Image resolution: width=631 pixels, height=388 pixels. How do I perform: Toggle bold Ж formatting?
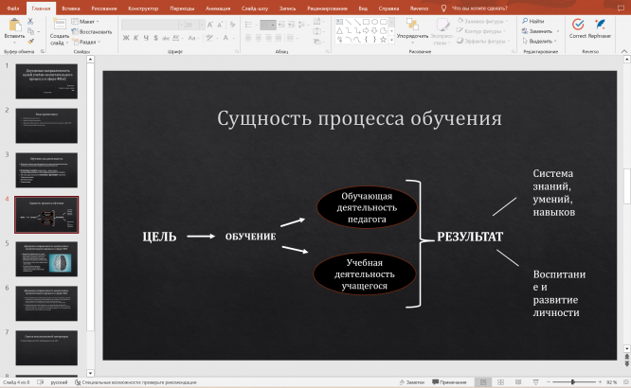(126, 38)
